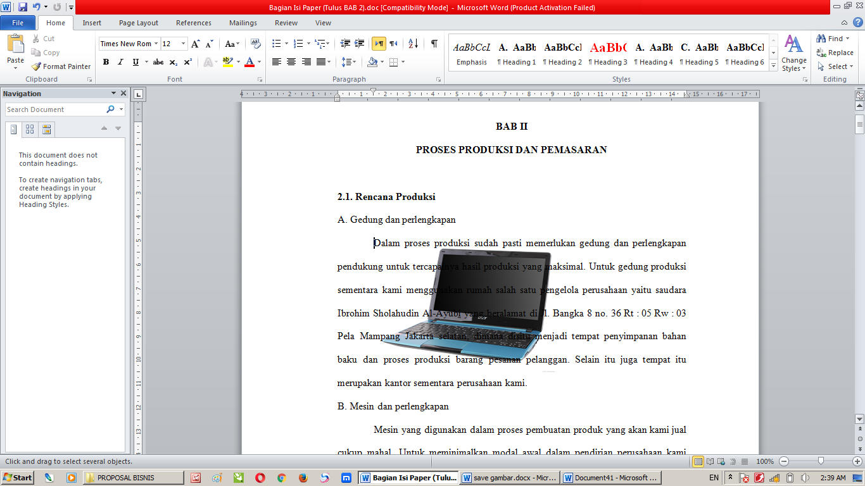Toggle left-to-right text direction

pyautogui.click(x=379, y=44)
